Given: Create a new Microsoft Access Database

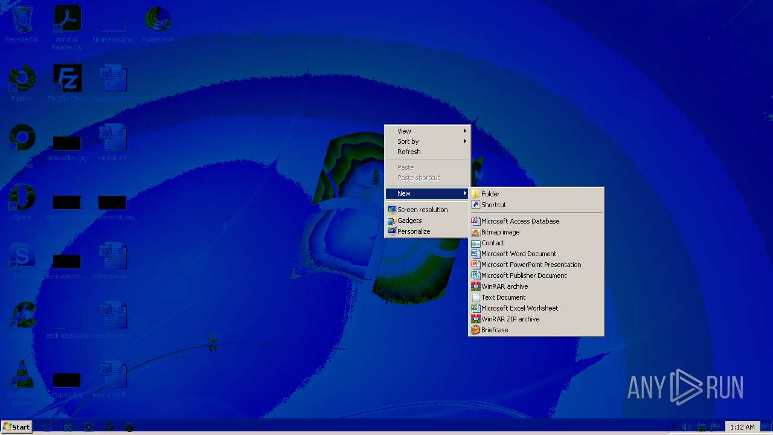Looking at the screenshot, I should pyautogui.click(x=536, y=221).
